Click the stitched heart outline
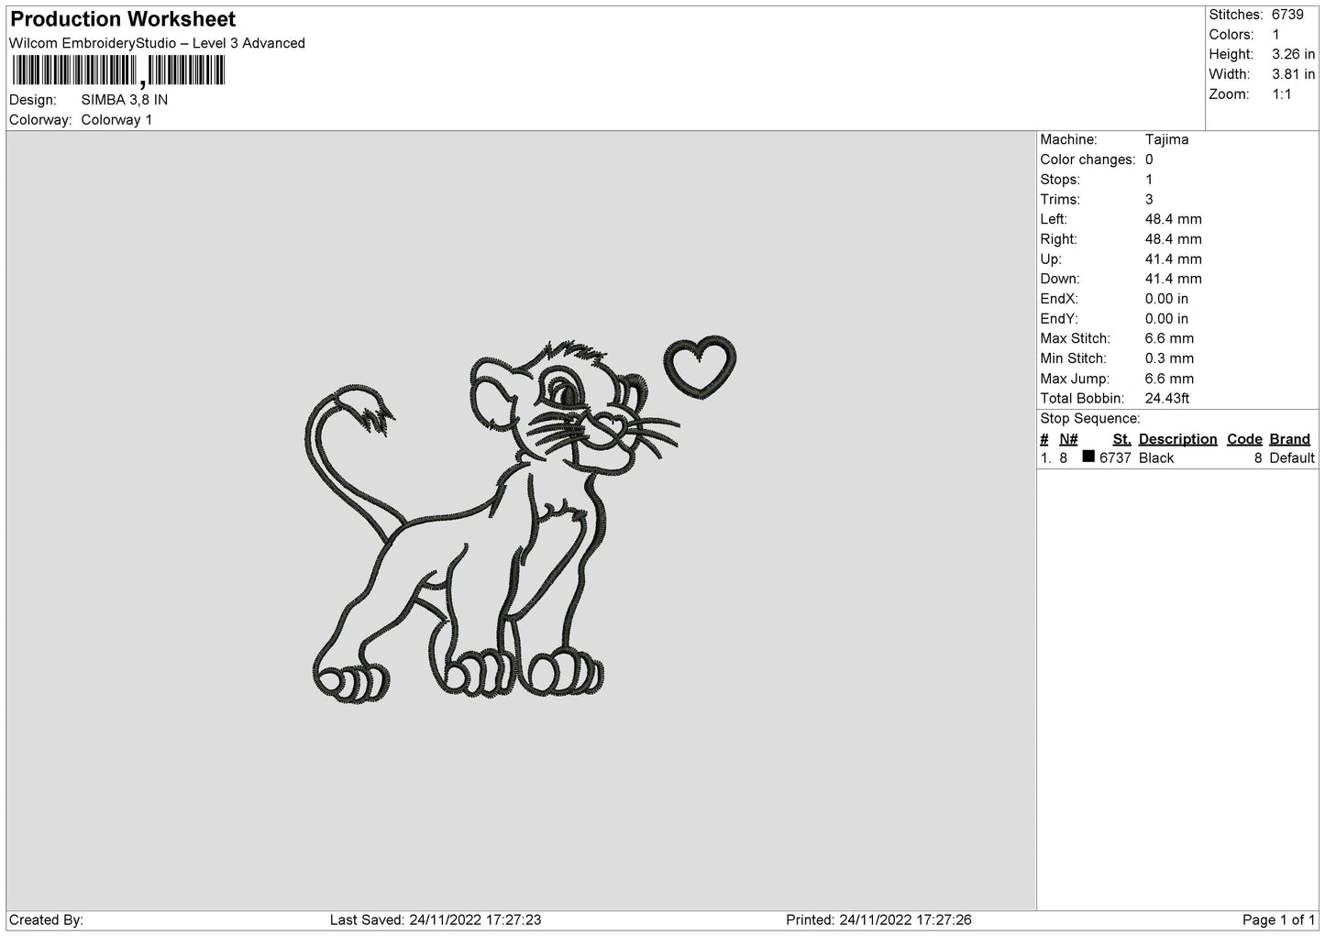The height and width of the screenshot is (936, 1325). (x=700, y=369)
